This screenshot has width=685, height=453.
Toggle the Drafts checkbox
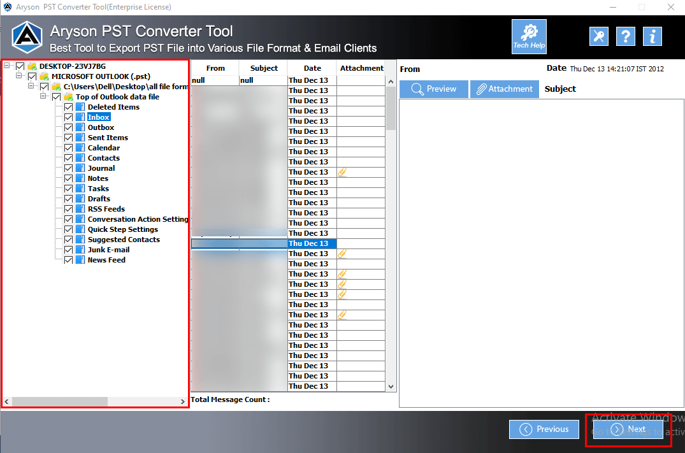click(x=69, y=199)
